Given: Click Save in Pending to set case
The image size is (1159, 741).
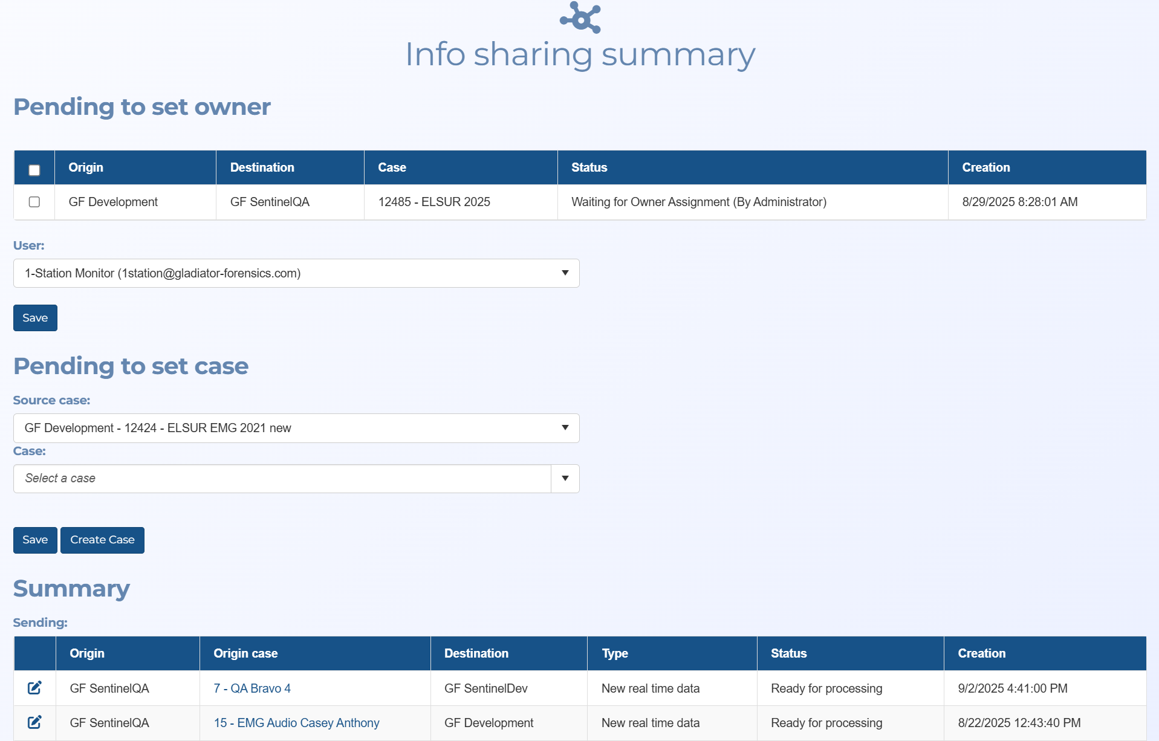Looking at the screenshot, I should pyautogui.click(x=35, y=540).
